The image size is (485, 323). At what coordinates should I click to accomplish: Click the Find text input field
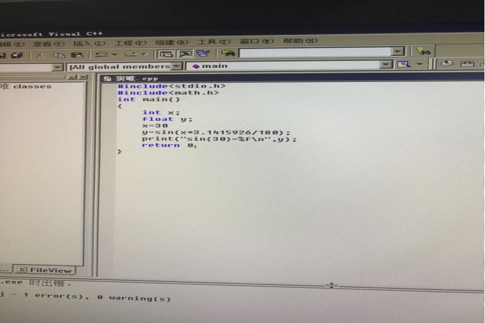coord(316,52)
